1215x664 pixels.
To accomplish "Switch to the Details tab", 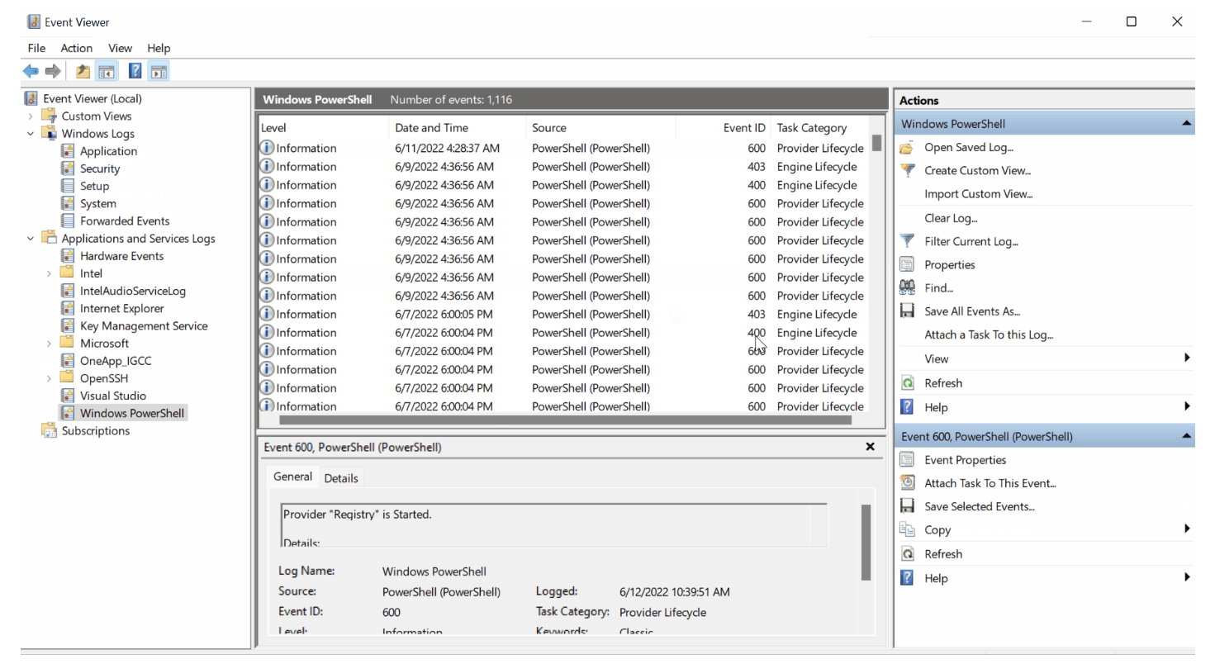I will point(341,478).
